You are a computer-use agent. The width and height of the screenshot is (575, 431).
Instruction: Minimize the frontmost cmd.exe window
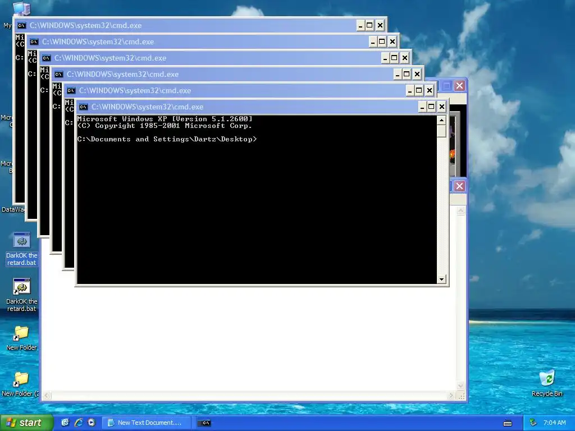tap(422, 107)
